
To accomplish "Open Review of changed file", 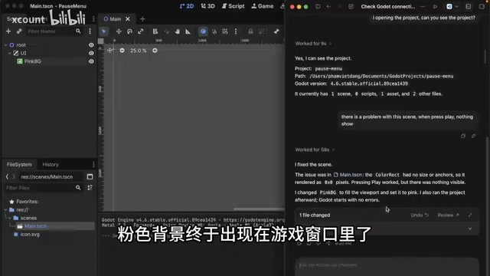I will click(x=448, y=215).
